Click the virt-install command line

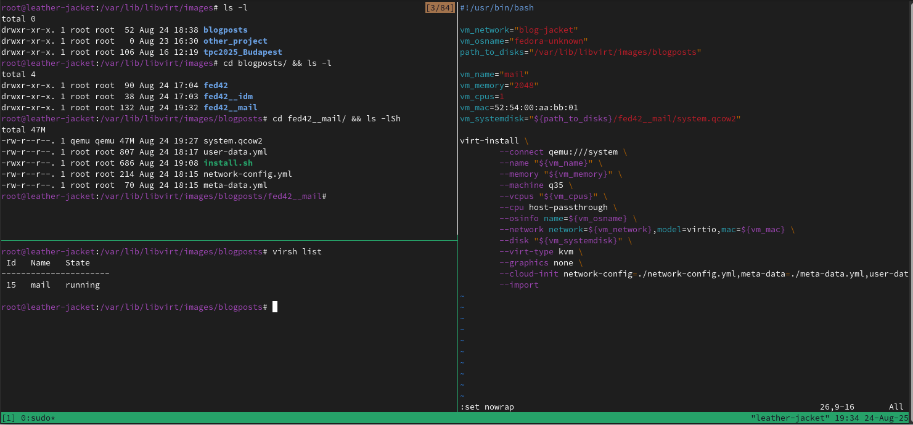tap(494, 140)
